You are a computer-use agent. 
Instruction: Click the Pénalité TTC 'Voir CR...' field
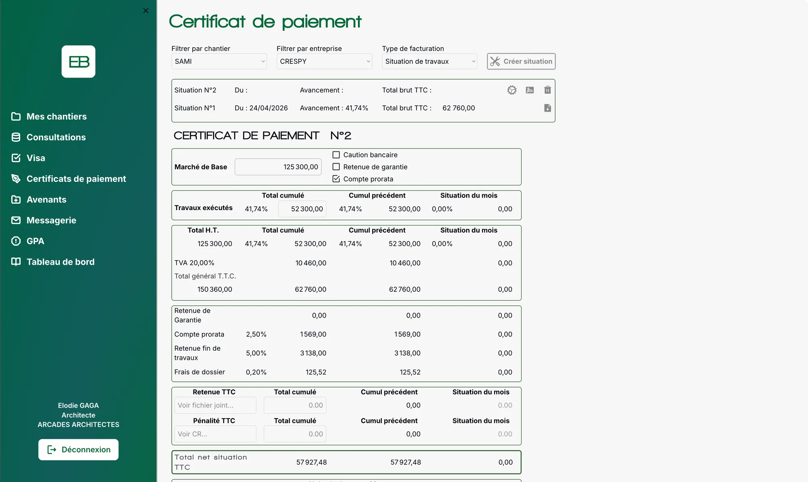[215, 434]
